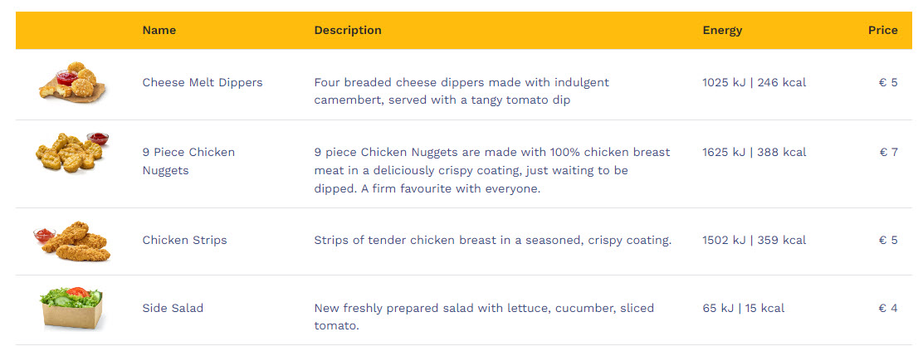Click the Side Salad description text
This screenshot has width=923, height=356.
pyautogui.click(x=484, y=317)
